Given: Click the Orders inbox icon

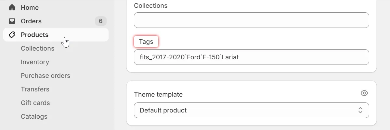Looking at the screenshot, I should pos(12,21).
